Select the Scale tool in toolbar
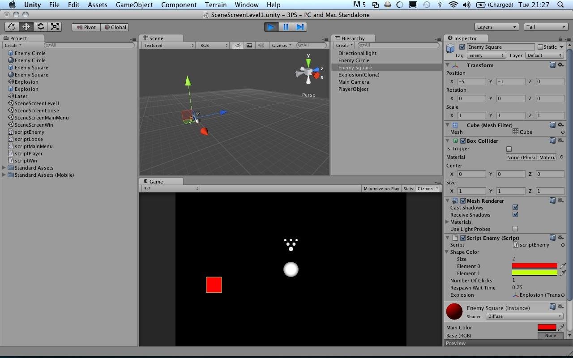 pyautogui.click(x=55, y=27)
